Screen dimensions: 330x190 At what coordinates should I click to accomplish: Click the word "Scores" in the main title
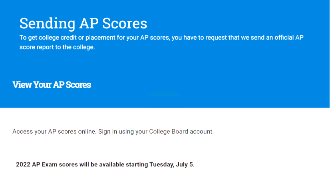pos(125,23)
